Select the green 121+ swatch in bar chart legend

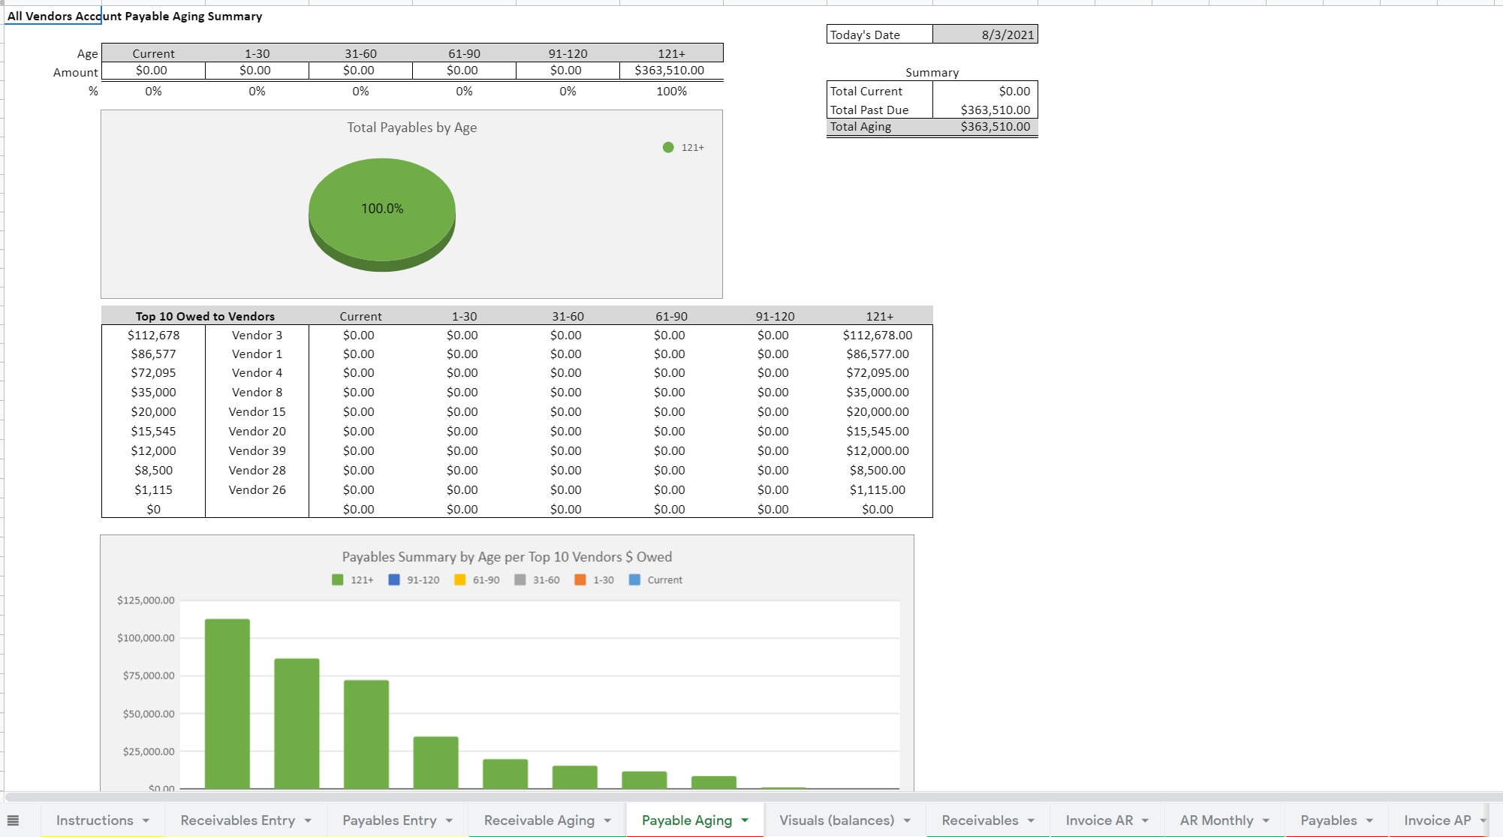coord(336,580)
